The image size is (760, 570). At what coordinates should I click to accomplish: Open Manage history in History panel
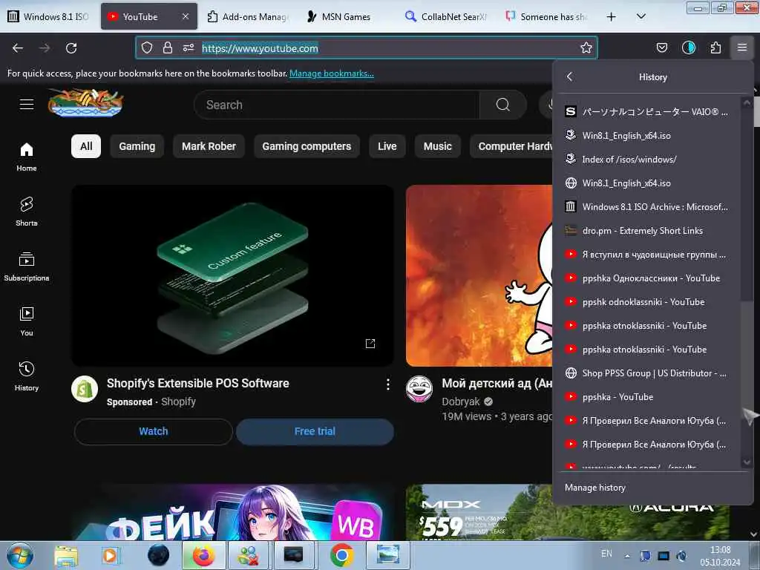click(595, 488)
